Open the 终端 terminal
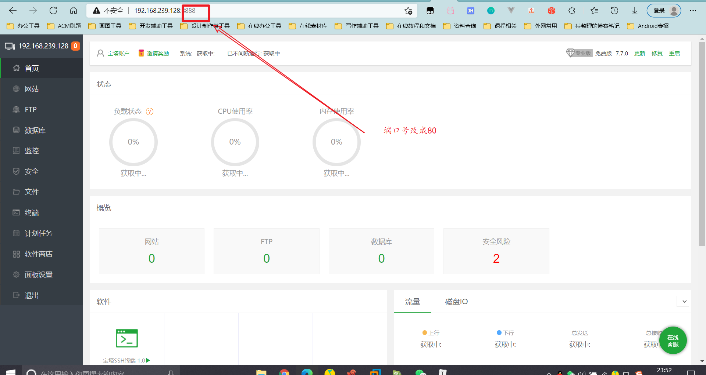The height and width of the screenshot is (375, 706). tap(32, 212)
